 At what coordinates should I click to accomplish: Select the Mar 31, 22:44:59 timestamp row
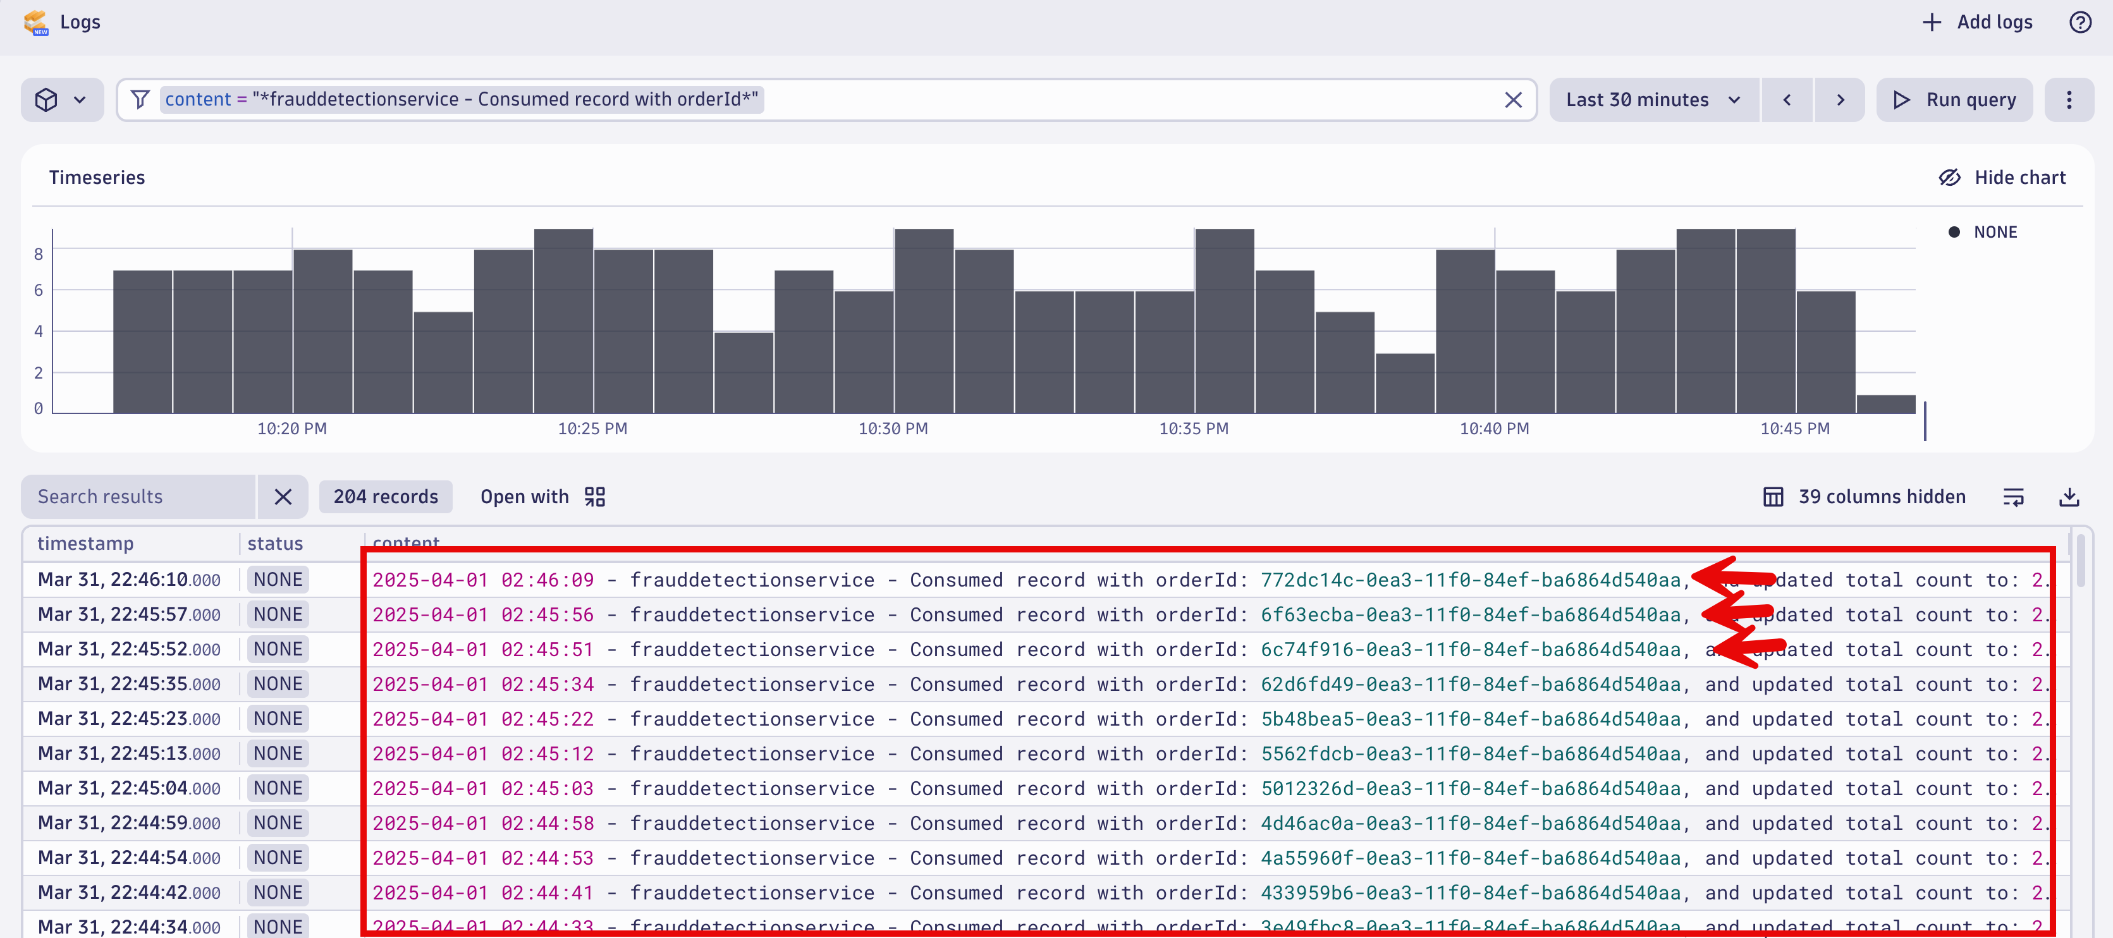(x=129, y=822)
